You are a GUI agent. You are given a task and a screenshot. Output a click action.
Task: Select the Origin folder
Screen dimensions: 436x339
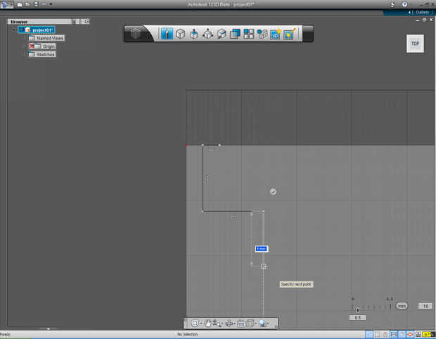pyautogui.click(x=42, y=46)
